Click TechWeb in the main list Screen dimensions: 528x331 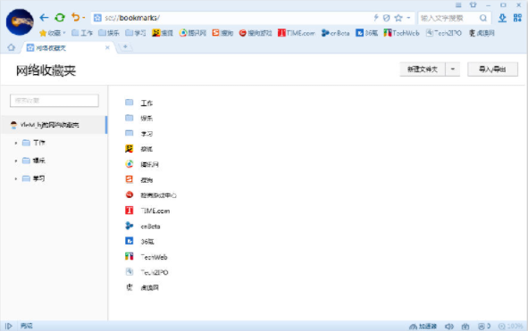[x=147, y=257]
